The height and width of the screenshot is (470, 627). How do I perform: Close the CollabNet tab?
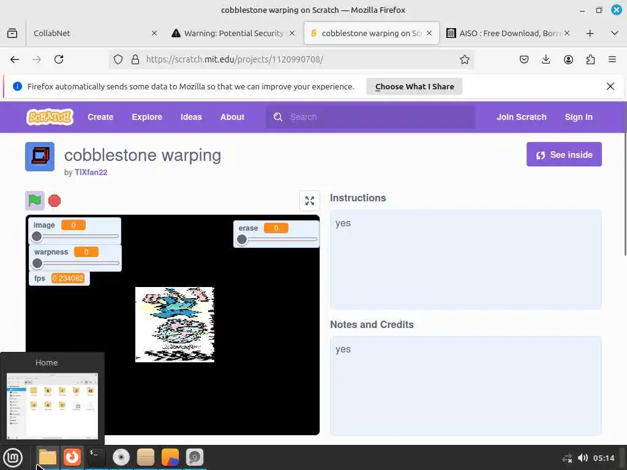[x=154, y=33]
